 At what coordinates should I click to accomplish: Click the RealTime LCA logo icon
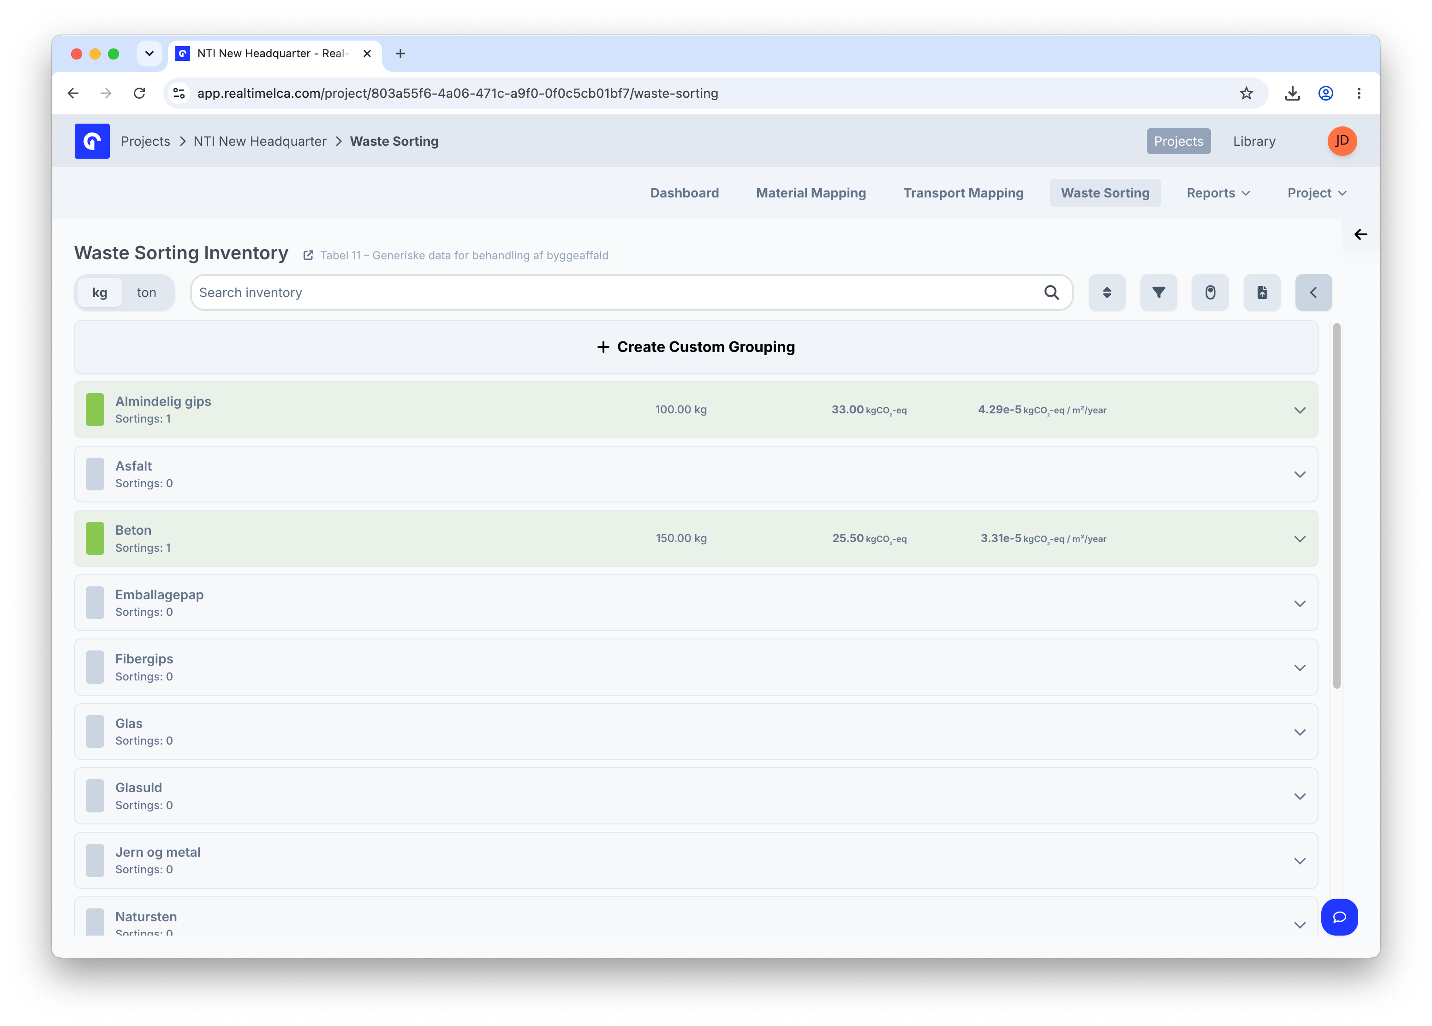coord(91,141)
